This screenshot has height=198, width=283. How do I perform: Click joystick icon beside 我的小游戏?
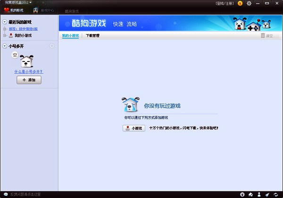coord(11,35)
